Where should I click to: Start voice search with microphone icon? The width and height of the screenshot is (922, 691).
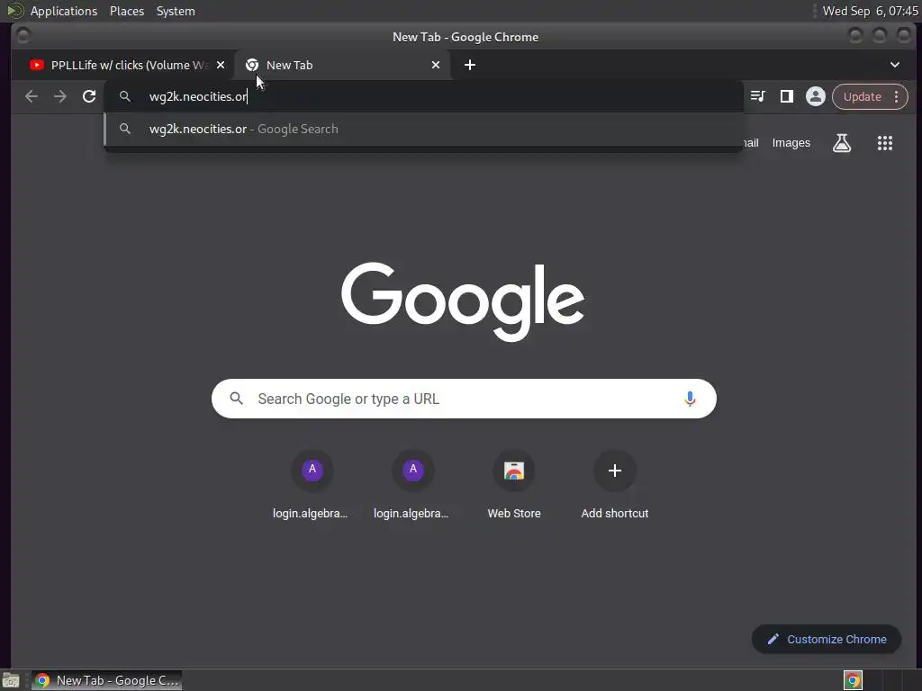690,399
